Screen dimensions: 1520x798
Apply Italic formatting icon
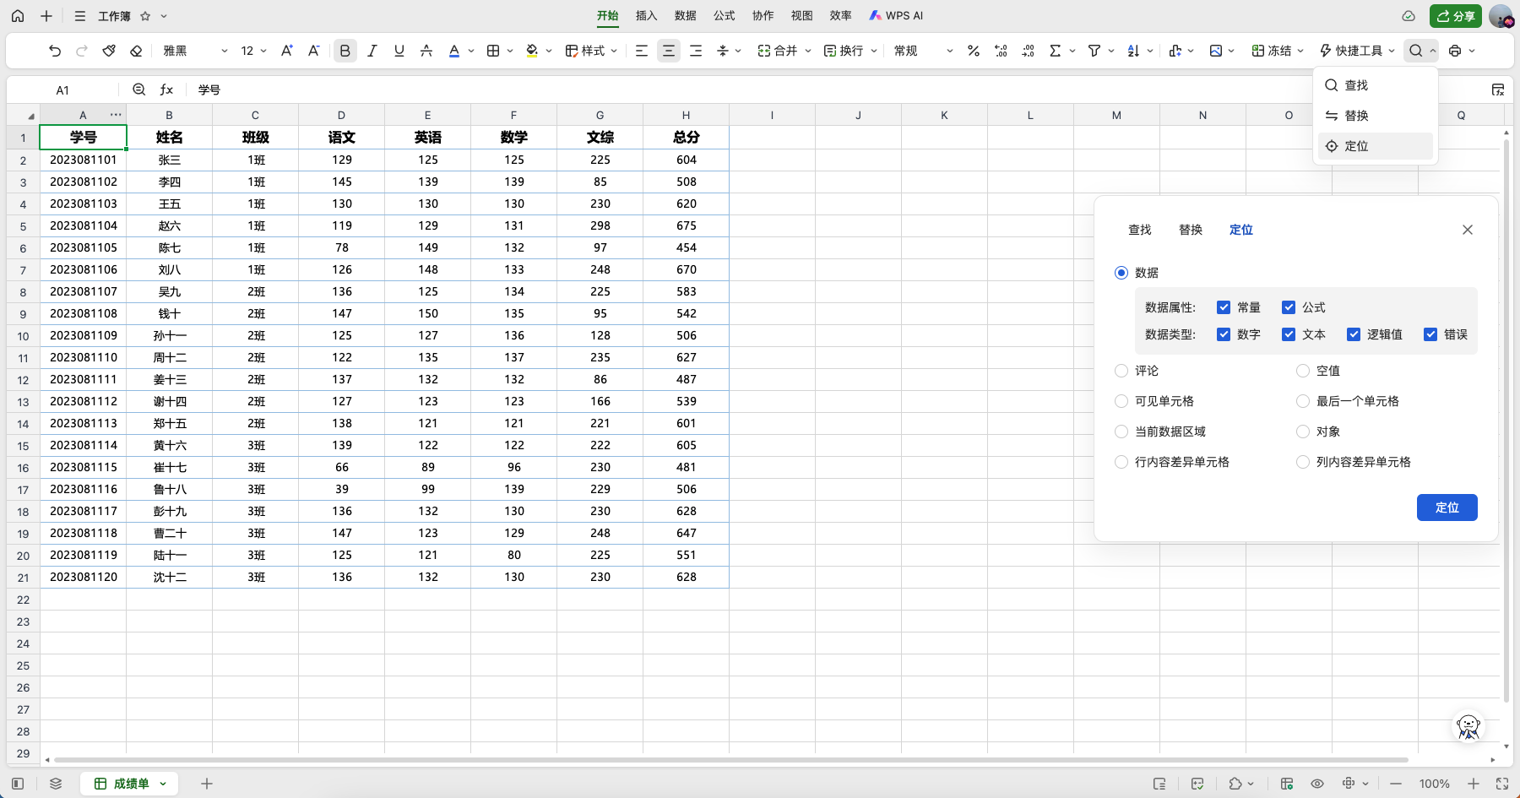(x=372, y=51)
